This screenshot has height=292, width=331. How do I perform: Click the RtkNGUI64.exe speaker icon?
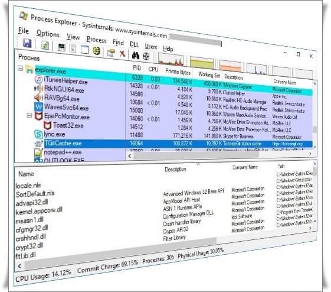coord(38,88)
